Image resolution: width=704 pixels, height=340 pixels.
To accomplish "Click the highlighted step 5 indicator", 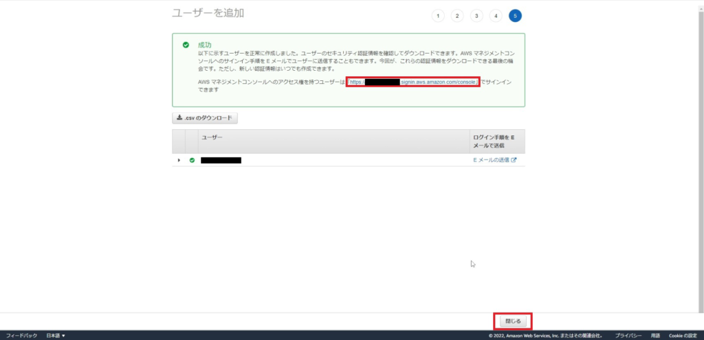I will click(x=515, y=16).
